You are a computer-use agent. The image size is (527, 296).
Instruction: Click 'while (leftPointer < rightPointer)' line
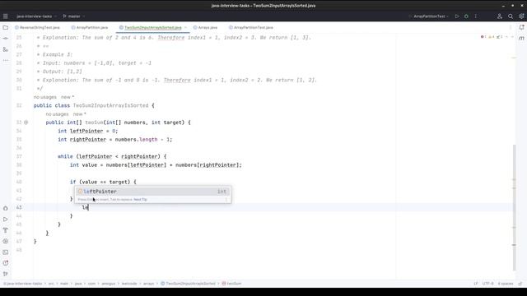(112, 156)
